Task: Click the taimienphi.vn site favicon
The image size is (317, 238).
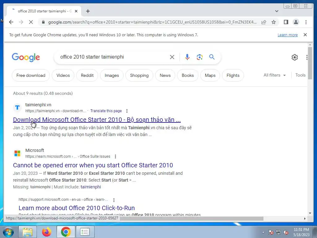Action: [x=17, y=108]
